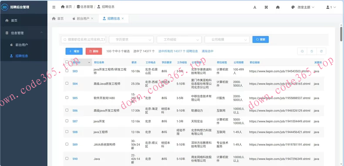The width and height of the screenshot is (344, 166).
Task: Check the box for row 588
Action: point(67,131)
